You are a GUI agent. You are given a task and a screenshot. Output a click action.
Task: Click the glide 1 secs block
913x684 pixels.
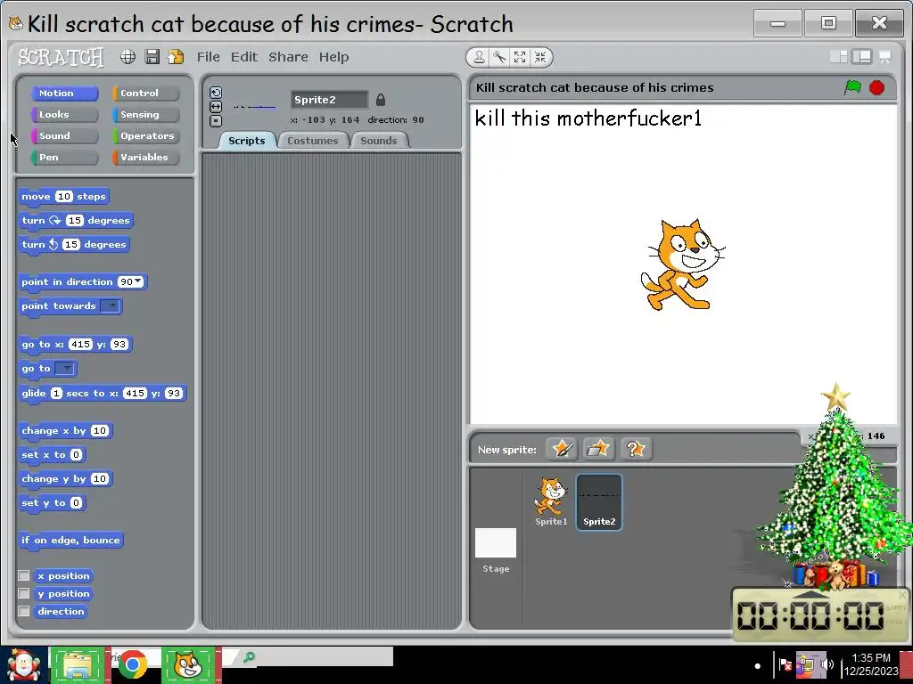pyautogui.click(x=103, y=394)
